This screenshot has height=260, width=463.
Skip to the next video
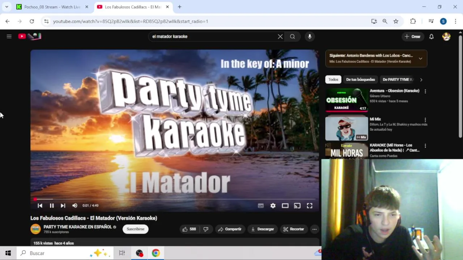pyautogui.click(x=63, y=205)
